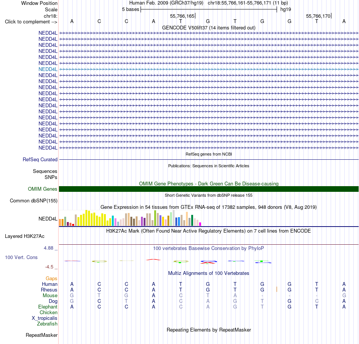Click the 'RefSeq genes from NCBI' track title

(x=209, y=154)
